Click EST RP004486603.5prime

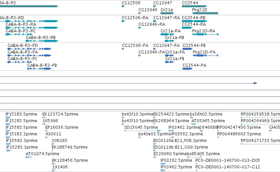[x=239, y=134]
